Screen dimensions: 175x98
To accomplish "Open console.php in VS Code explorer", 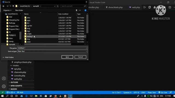I will 19,76.
